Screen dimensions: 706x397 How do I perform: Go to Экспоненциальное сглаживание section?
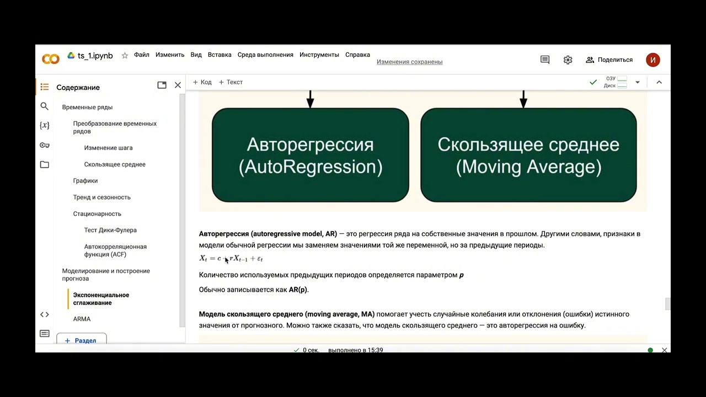[x=101, y=299]
